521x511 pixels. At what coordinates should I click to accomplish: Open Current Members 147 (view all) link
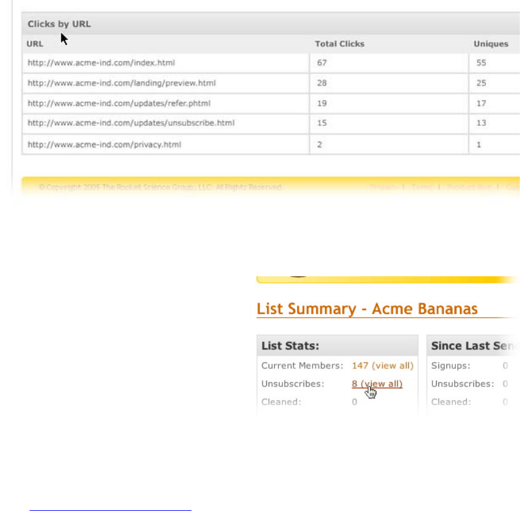382,365
